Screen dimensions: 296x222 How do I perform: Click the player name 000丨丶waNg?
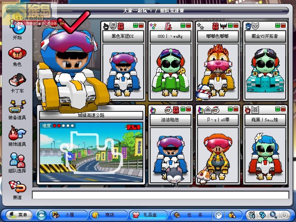(x=171, y=36)
